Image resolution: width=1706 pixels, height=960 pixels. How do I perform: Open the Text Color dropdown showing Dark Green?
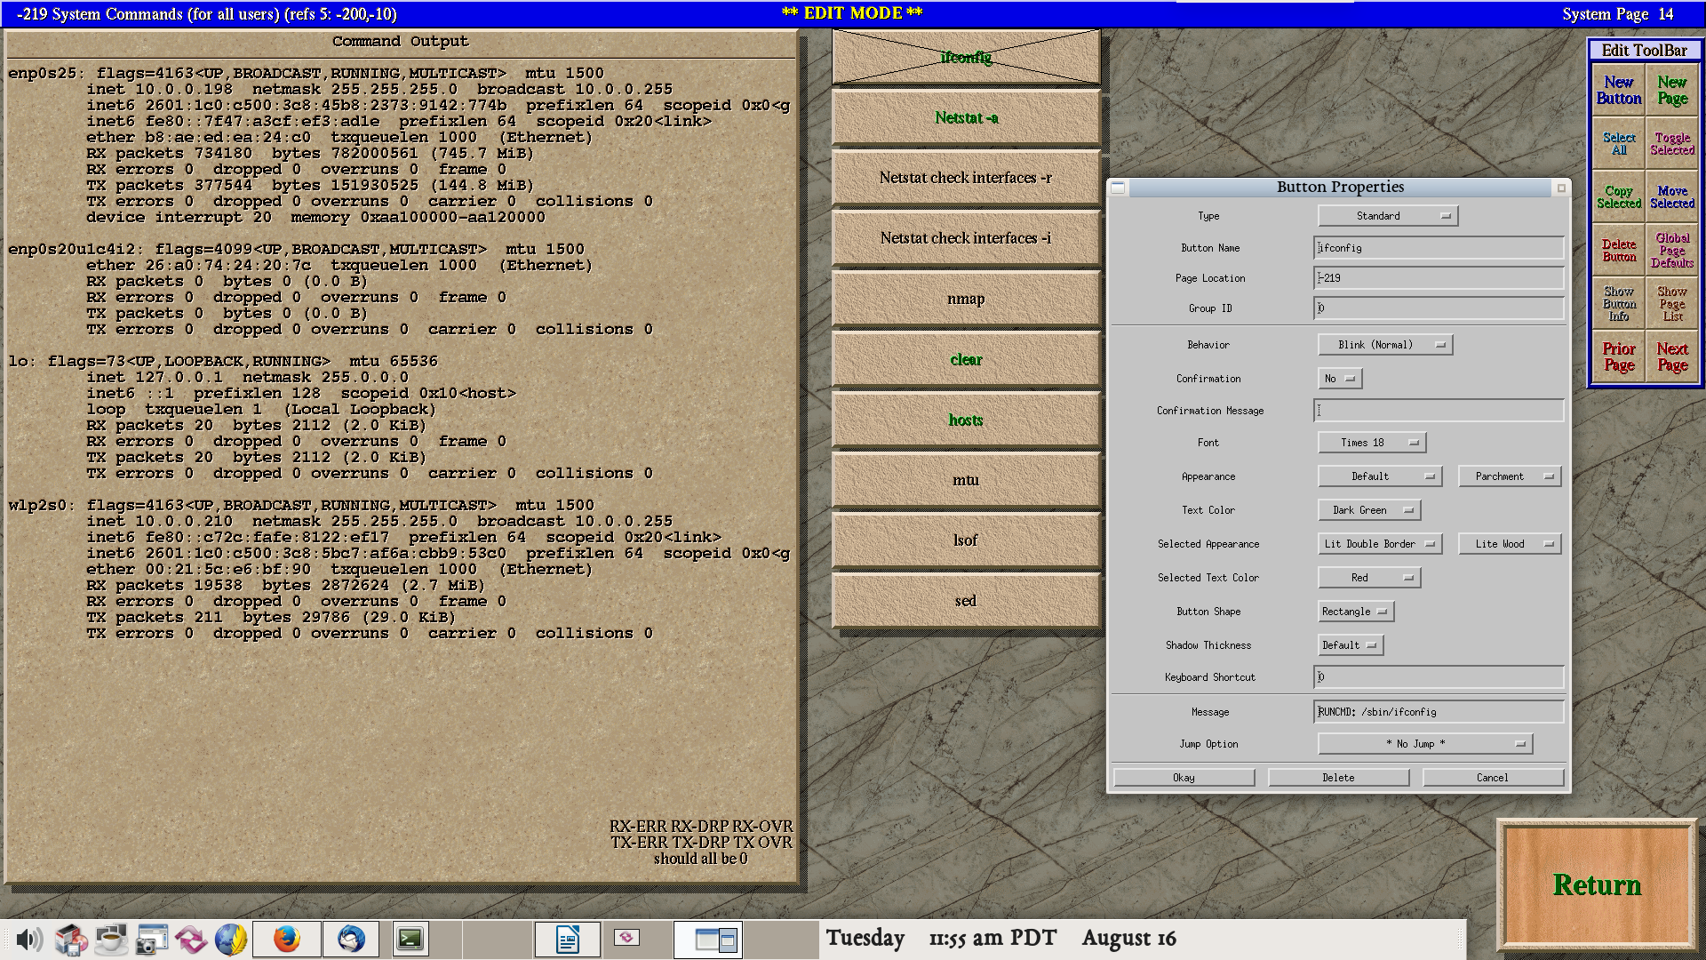1369,510
